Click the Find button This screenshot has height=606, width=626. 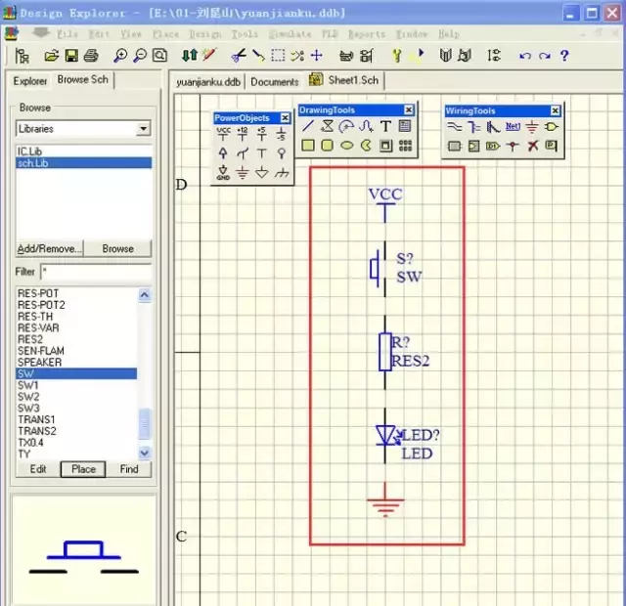click(x=129, y=469)
